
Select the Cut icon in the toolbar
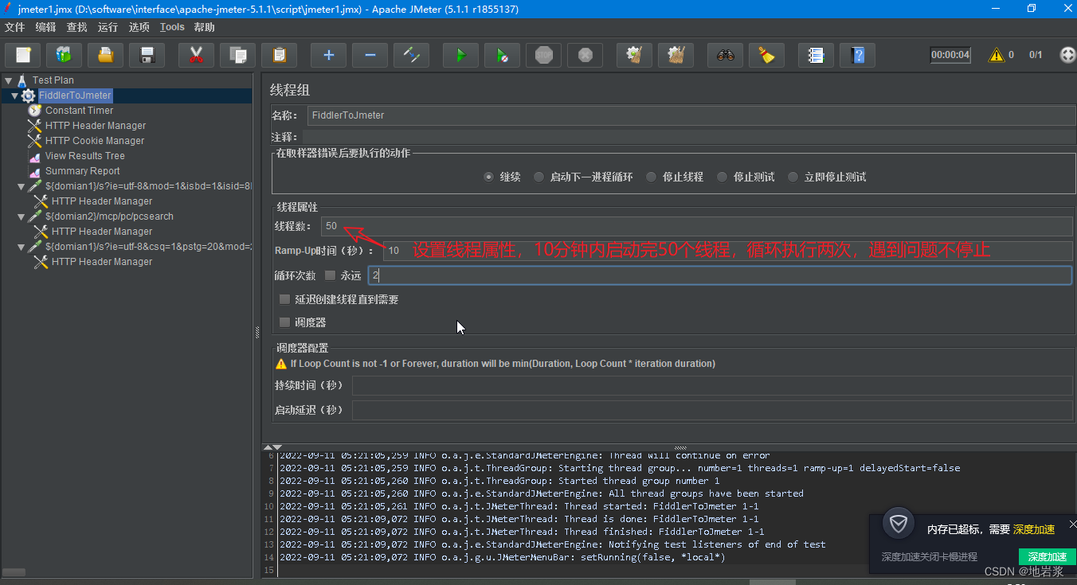[196, 55]
